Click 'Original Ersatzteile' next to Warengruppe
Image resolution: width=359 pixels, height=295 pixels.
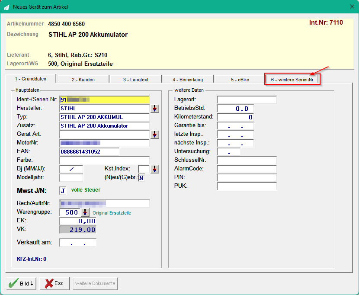pos(112,213)
